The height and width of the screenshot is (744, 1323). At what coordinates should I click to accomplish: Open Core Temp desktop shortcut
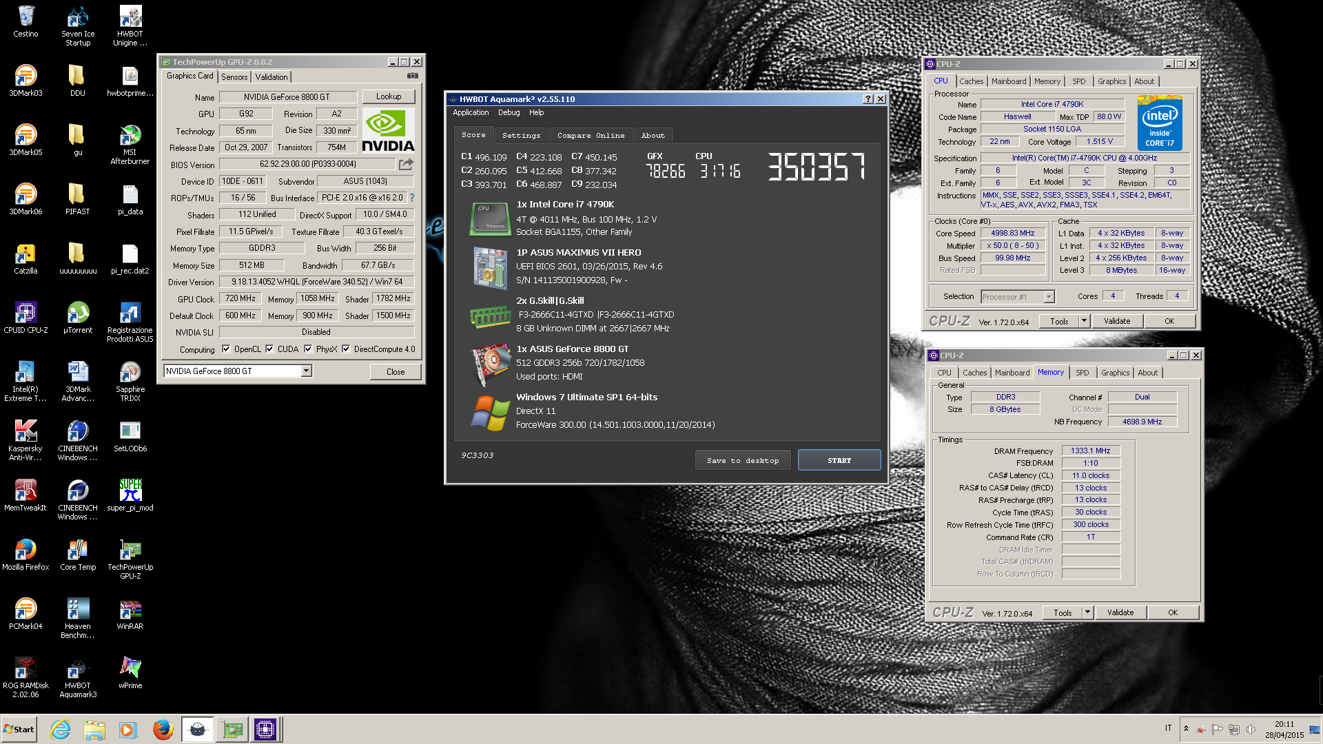coord(78,555)
